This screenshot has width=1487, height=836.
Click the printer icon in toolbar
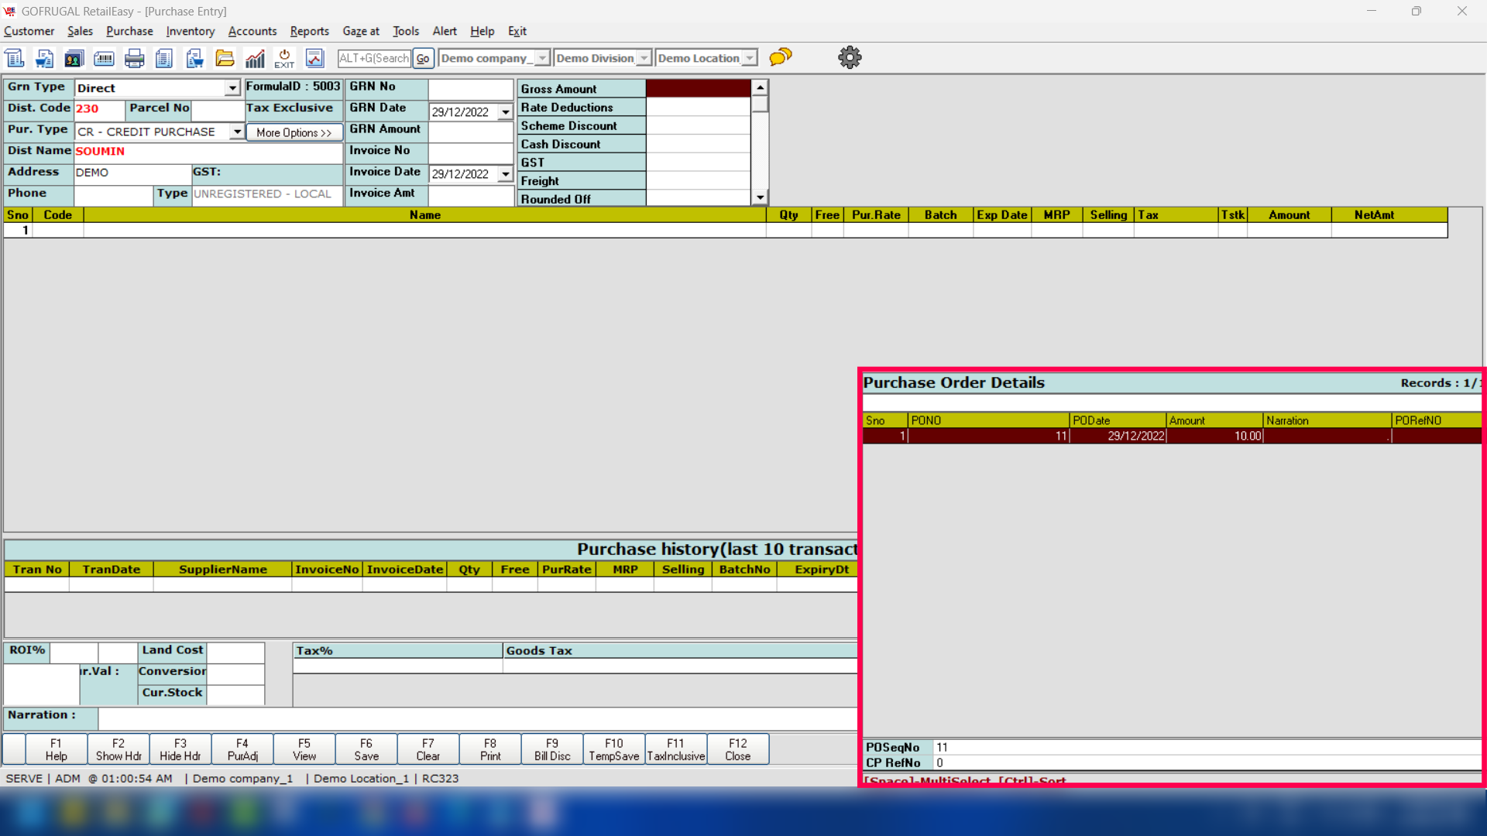(134, 58)
